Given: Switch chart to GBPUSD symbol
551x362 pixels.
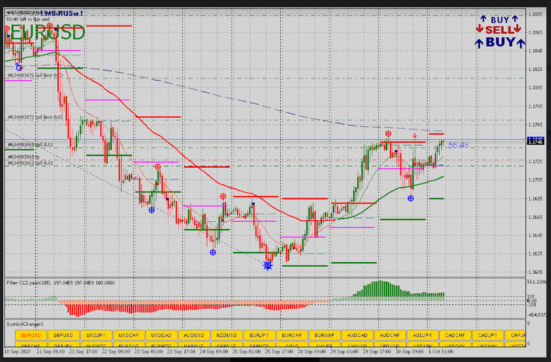Looking at the screenshot, I should point(62,335).
